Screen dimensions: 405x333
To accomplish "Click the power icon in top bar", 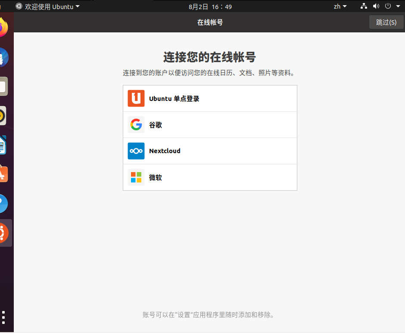I will coord(388,6).
